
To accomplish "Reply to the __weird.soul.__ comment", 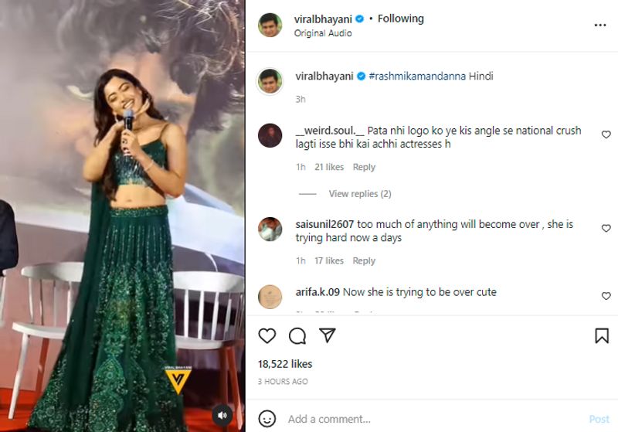I will coord(364,167).
